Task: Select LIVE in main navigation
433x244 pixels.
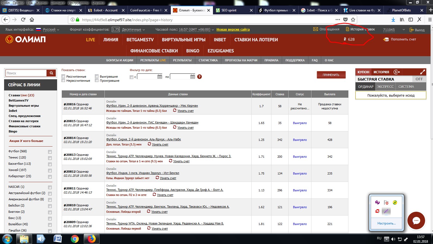Action: 91,40
